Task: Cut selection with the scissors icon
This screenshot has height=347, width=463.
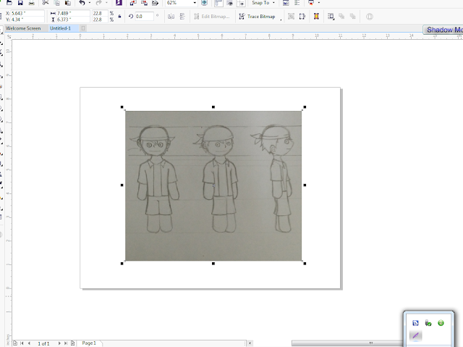Action: coord(46,3)
